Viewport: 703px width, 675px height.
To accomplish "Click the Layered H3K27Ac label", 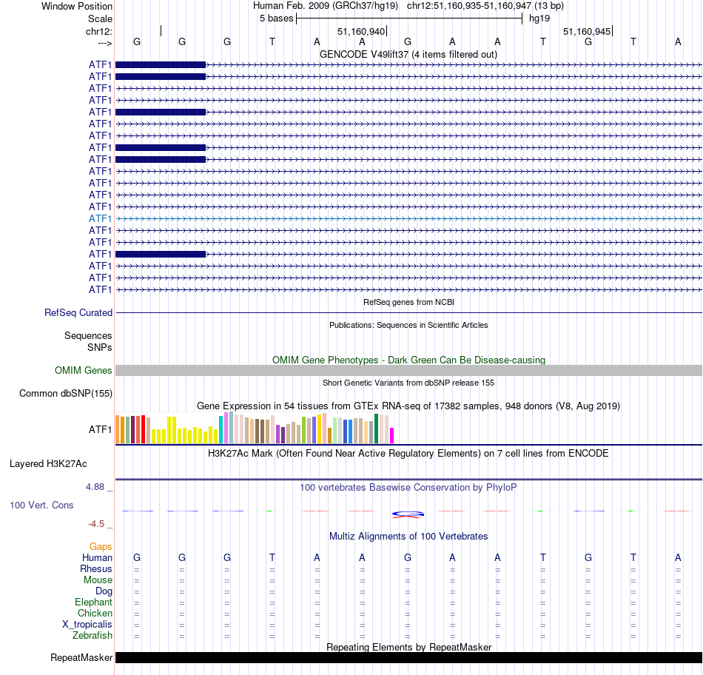I will point(48,464).
